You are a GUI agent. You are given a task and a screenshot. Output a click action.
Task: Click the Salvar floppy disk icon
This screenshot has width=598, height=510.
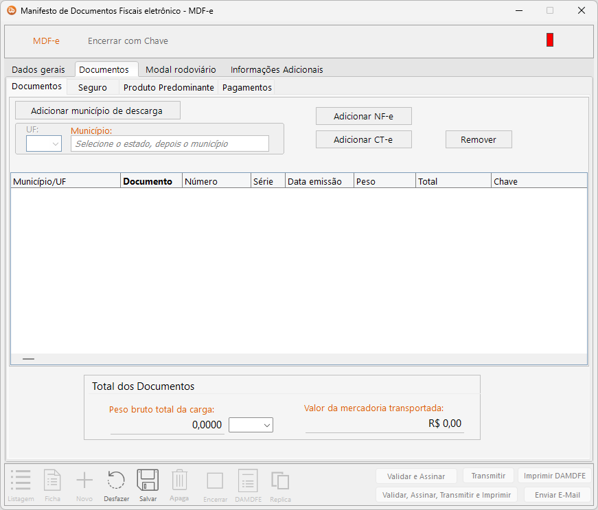point(148,480)
